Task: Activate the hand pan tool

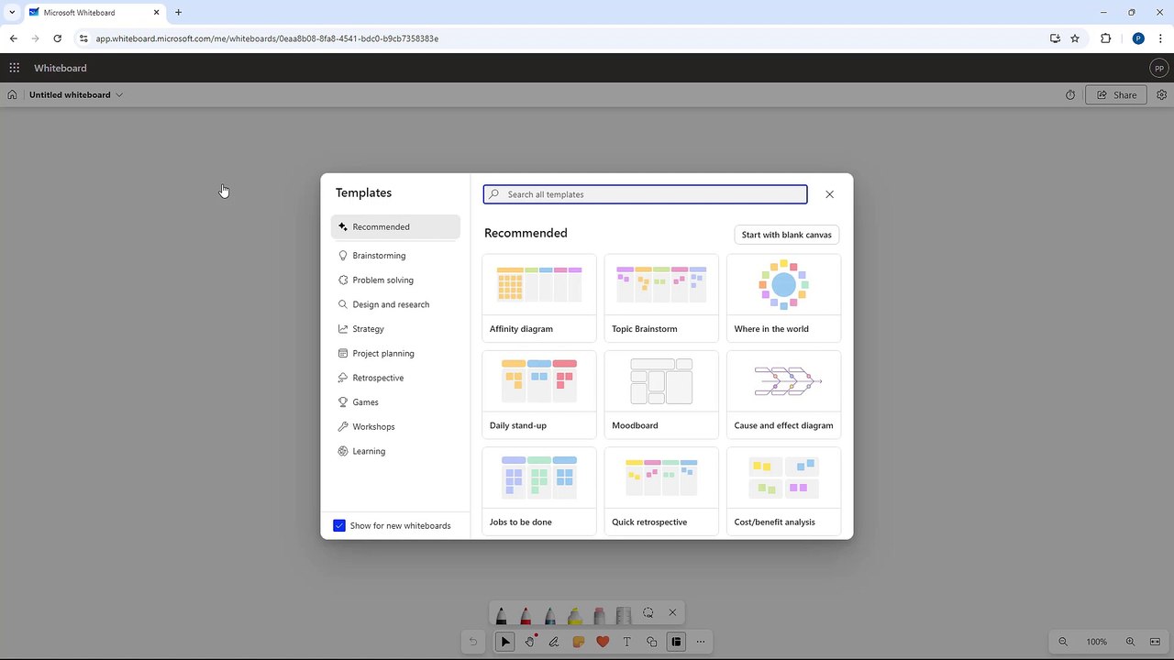Action: [x=529, y=642]
